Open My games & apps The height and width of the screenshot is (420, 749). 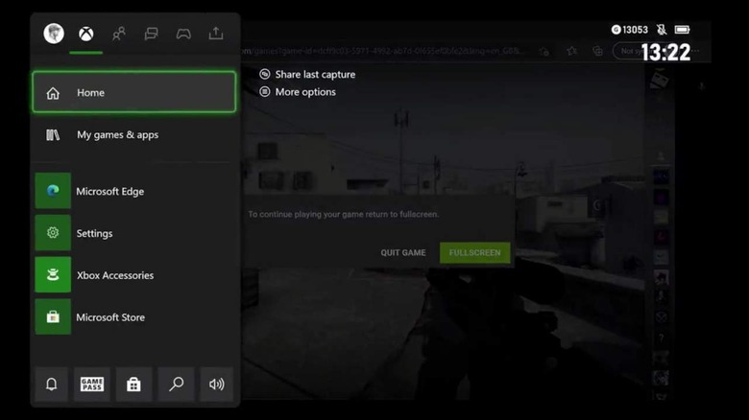coord(133,134)
